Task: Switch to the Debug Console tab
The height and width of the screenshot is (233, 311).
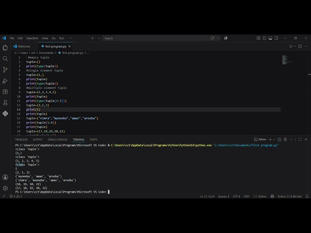Action: click(57, 139)
